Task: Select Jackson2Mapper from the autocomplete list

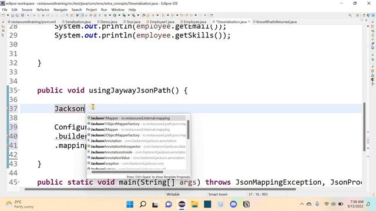Action: point(136,130)
